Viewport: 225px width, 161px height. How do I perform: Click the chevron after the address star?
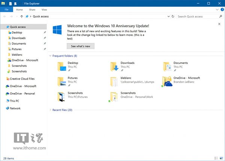[31, 16]
